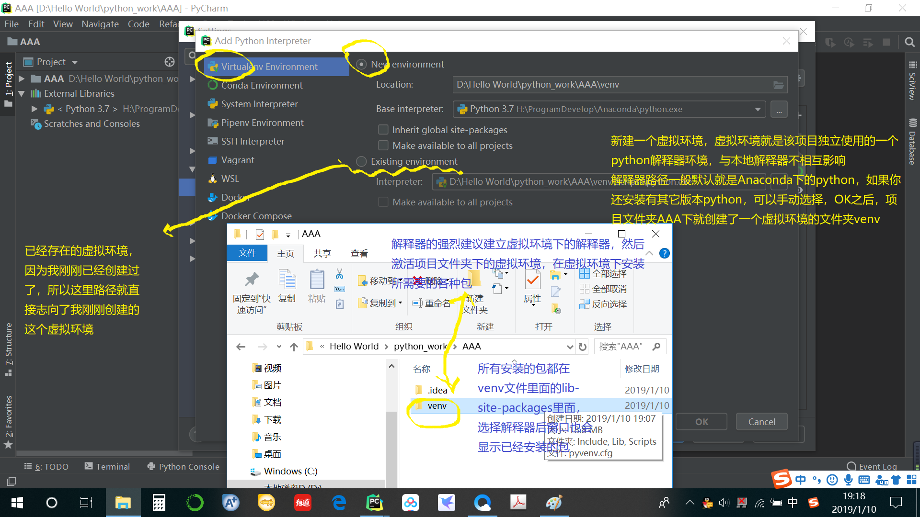The height and width of the screenshot is (517, 920).
Task: Switch to the 查看 tab in Explorer
Action: [359, 253]
